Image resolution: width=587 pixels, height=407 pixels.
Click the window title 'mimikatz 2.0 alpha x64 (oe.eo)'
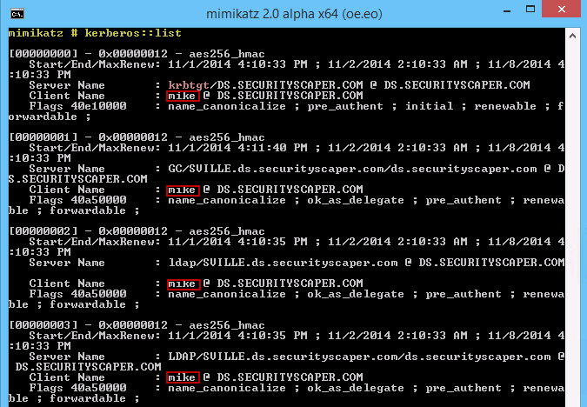coord(294,14)
